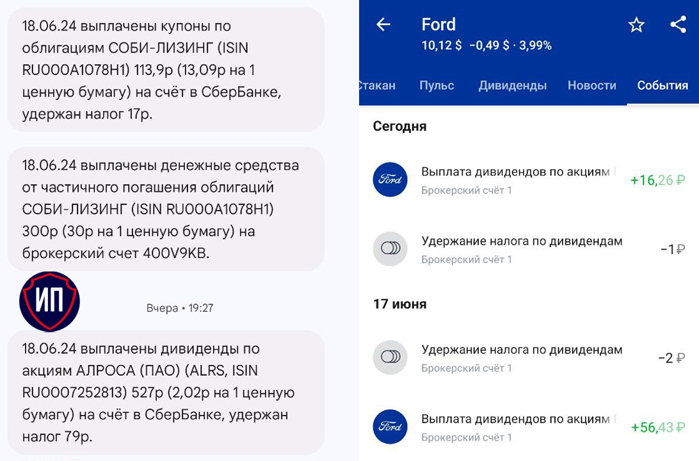Add Ford to favorites with star icon
The width and height of the screenshot is (699, 461).
[636, 25]
